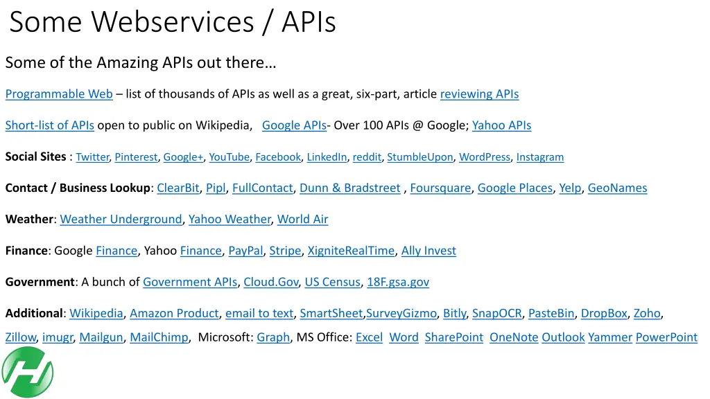
Task: Click the Amazon Product link
Action: tap(174, 314)
